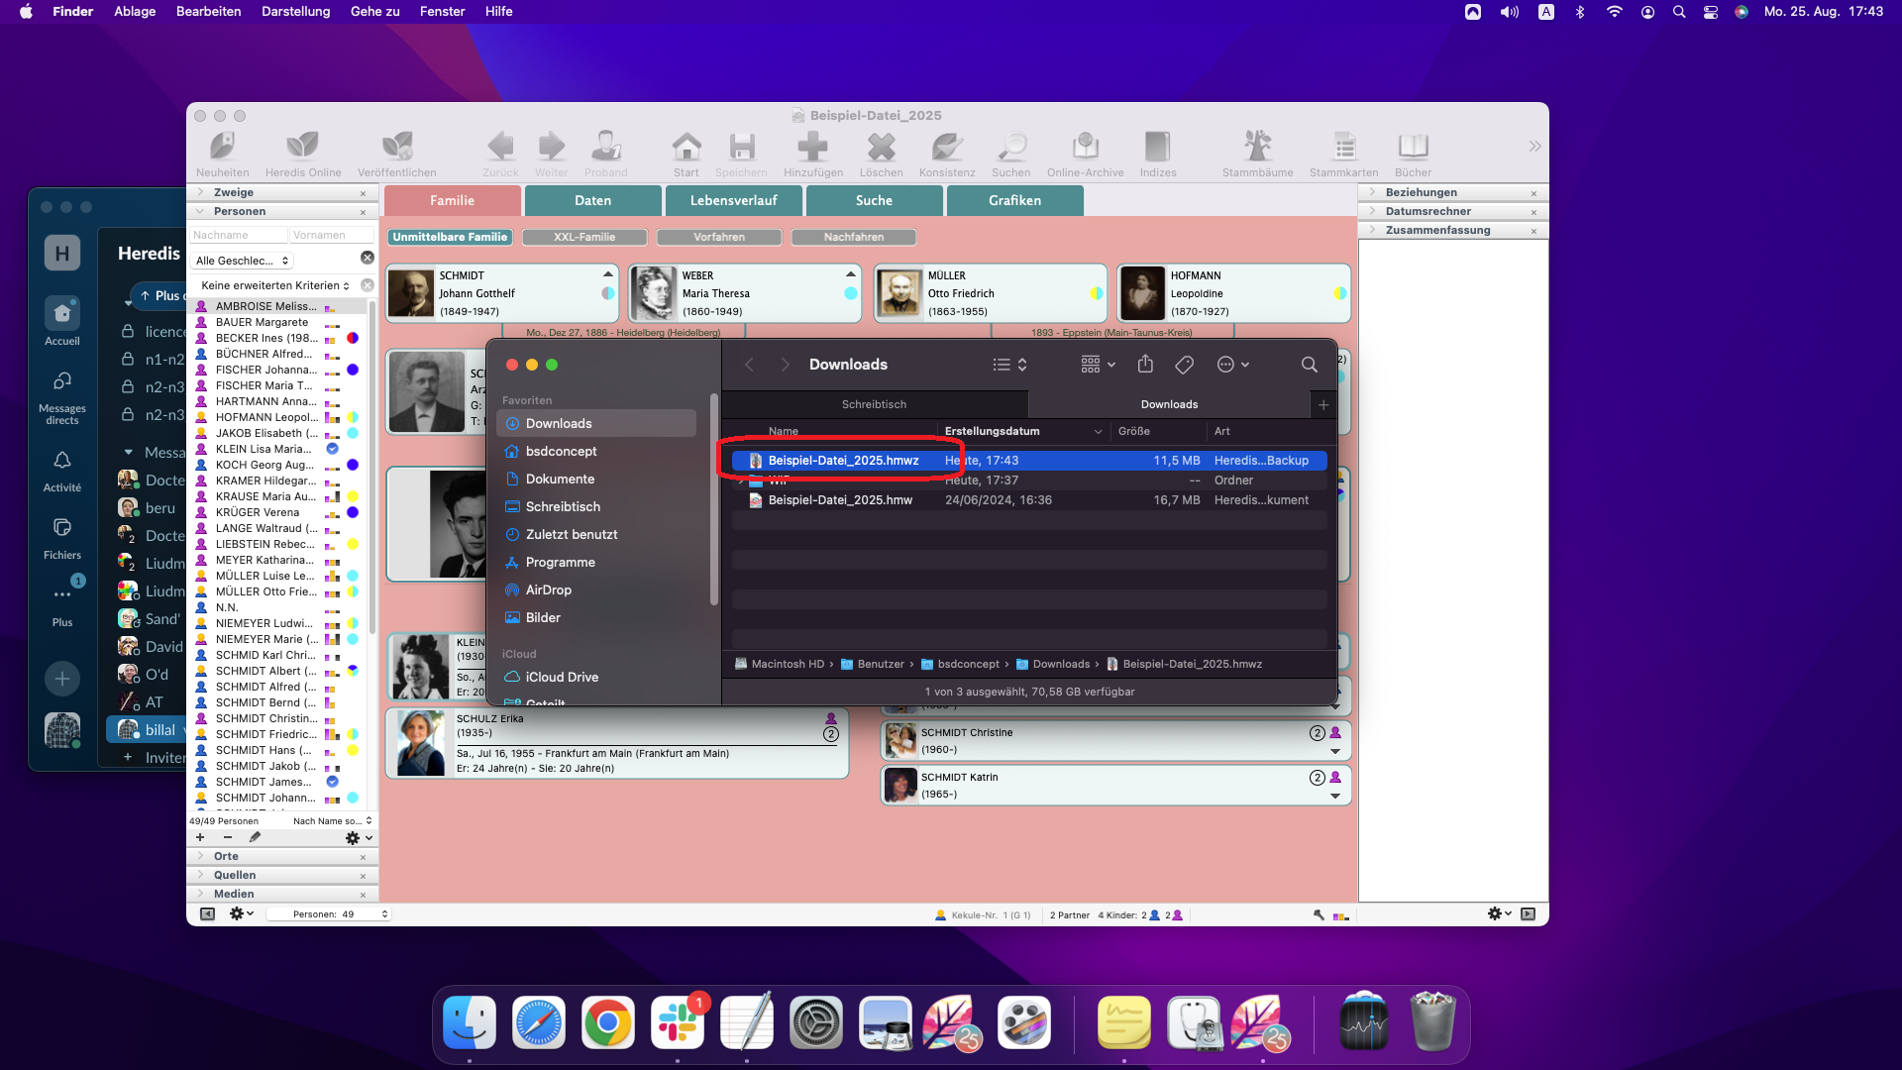The height and width of the screenshot is (1070, 1902).
Task: Select Beispiel-Datei_2025.hmw file row
Action: [840, 500]
